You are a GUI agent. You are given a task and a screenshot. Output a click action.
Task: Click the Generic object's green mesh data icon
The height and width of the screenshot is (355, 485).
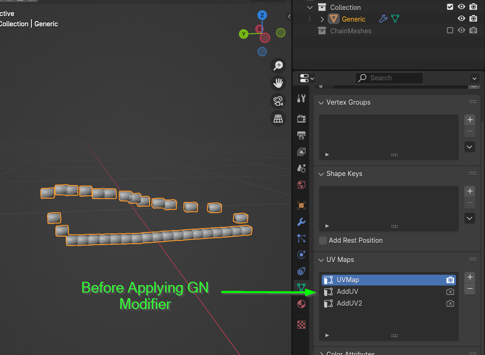[x=395, y=19]
